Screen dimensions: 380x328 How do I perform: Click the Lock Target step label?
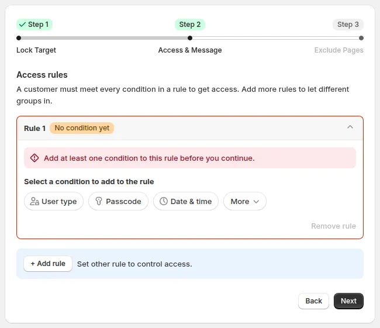[x=36, y=50]
